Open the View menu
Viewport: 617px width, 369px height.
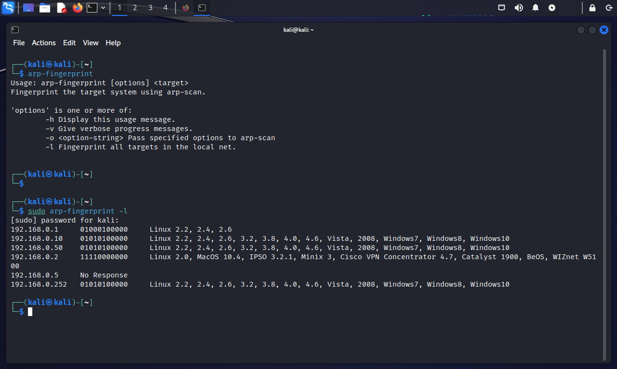[91, 43]
